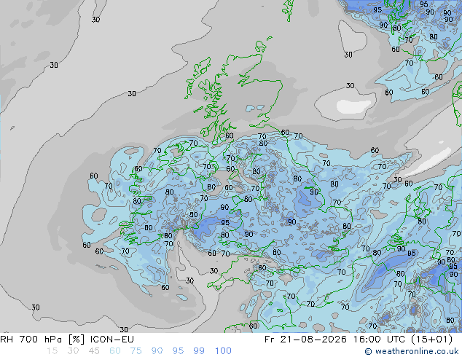This screenshot has width=462, height=357.
Task: Click the 'RH 700 hPa [%] ICON-EU' map title
Action: coord(67,340)
